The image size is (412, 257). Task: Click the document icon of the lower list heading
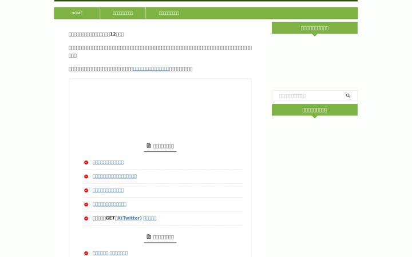point(149,236)
